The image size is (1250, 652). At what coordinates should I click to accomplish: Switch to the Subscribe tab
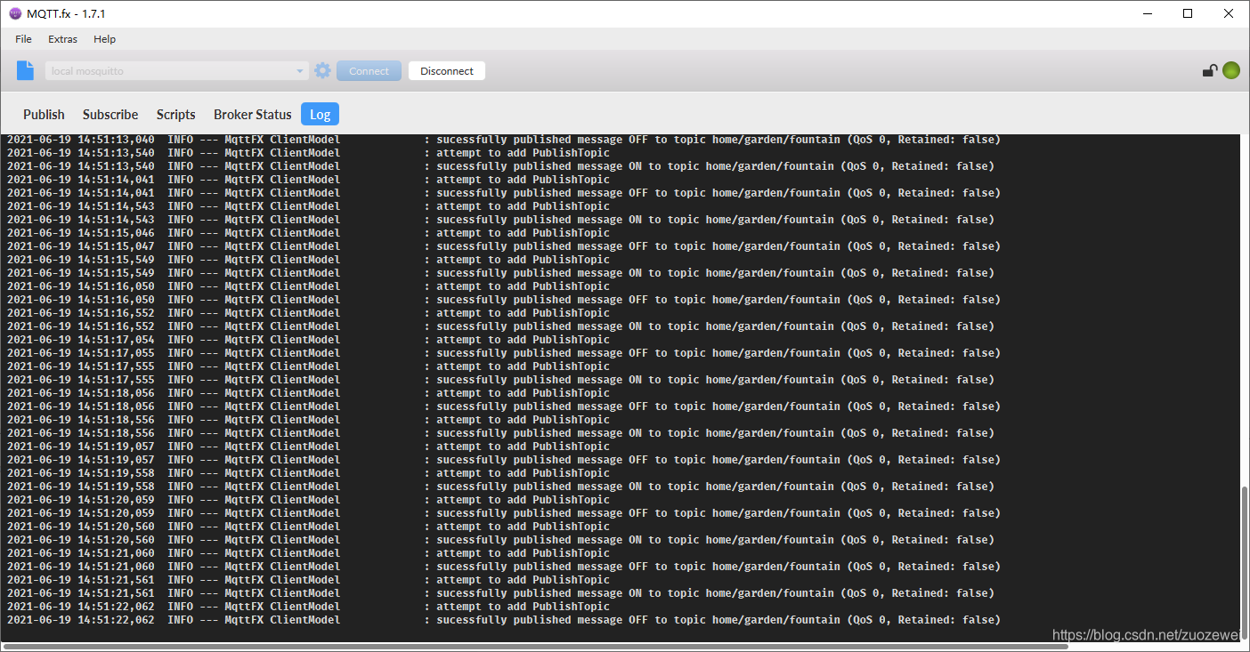[110, 114]
